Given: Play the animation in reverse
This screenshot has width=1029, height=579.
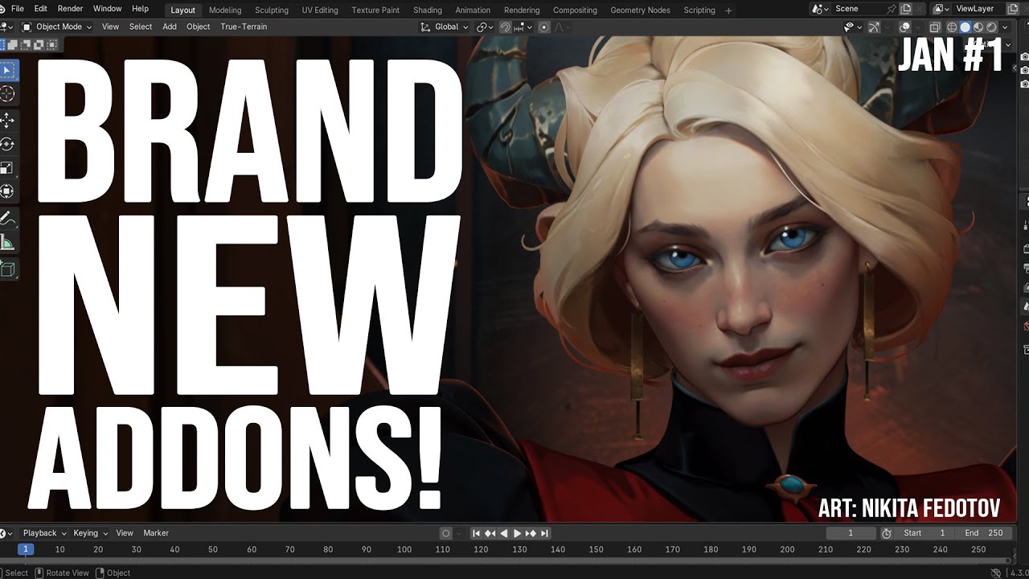Looking at the screenshot, I should (503, 533).
